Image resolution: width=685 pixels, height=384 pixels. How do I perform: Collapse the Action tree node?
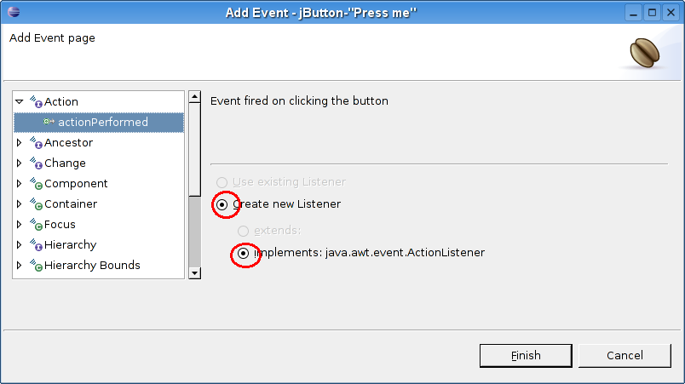coord(20,101)
